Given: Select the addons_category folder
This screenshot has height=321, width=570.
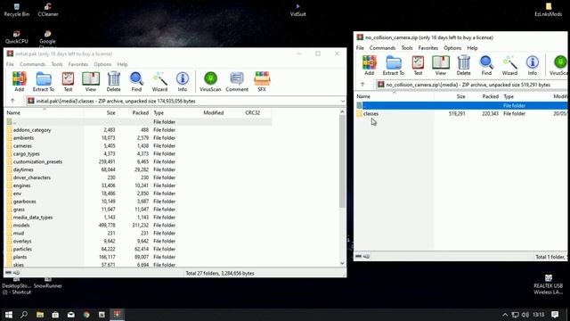Looking at the screenshot, I should (x=32, y=130).
